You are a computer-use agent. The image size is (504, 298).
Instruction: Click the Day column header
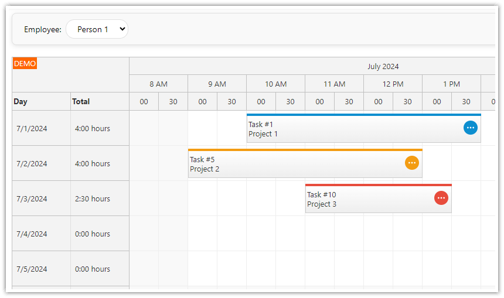pos(41,101)
